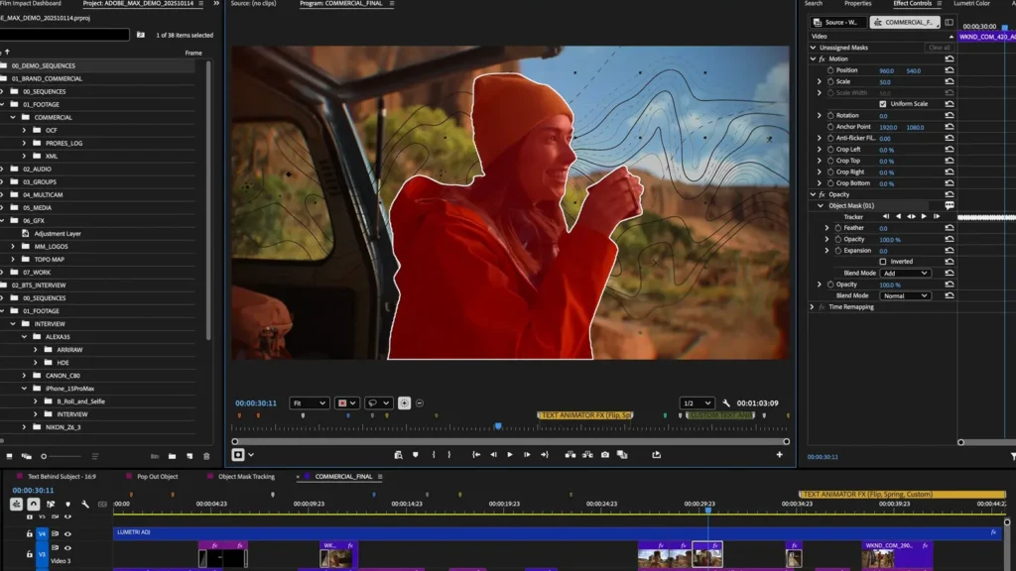Track selected mask forward
This screenshot has height=571, width=1016.
tap(924, 217)
